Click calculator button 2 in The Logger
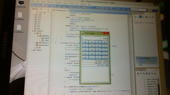 pyautogui.click(x=92, y=54)
